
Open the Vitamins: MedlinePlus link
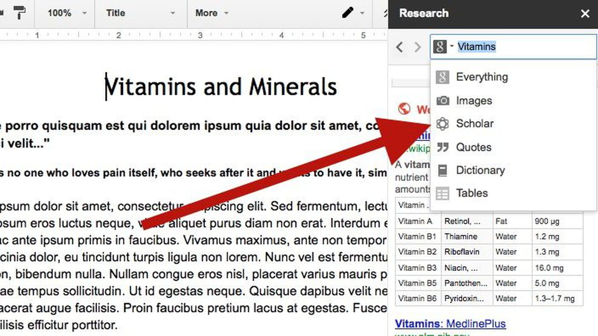click(x=450, y=324)
